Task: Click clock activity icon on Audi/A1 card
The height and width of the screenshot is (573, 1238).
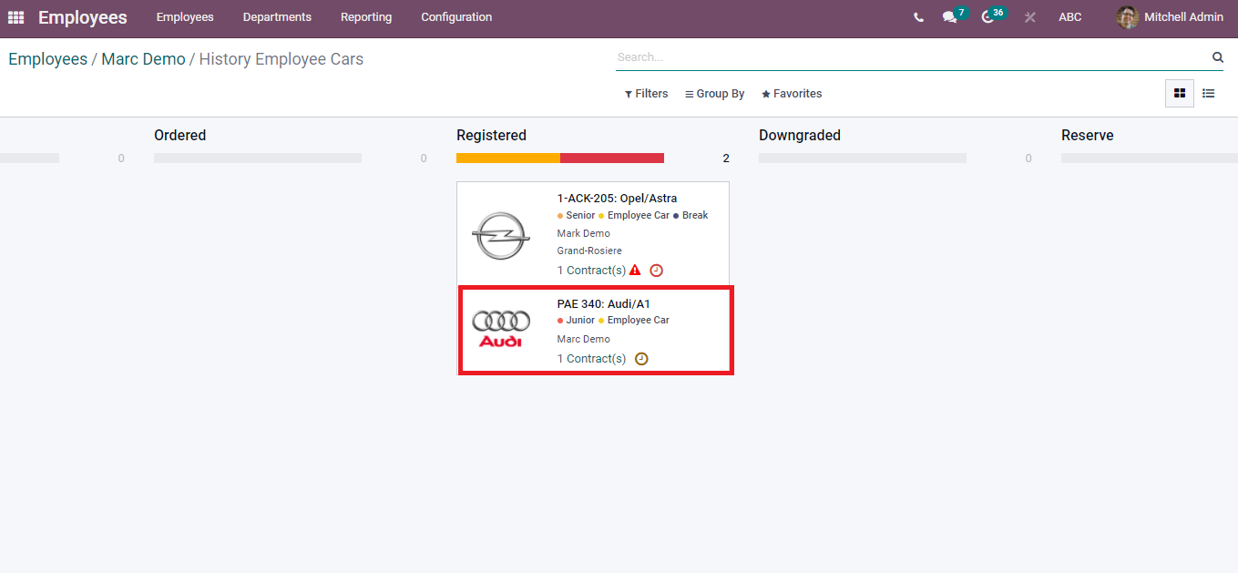Action: [x=641, y=359]
